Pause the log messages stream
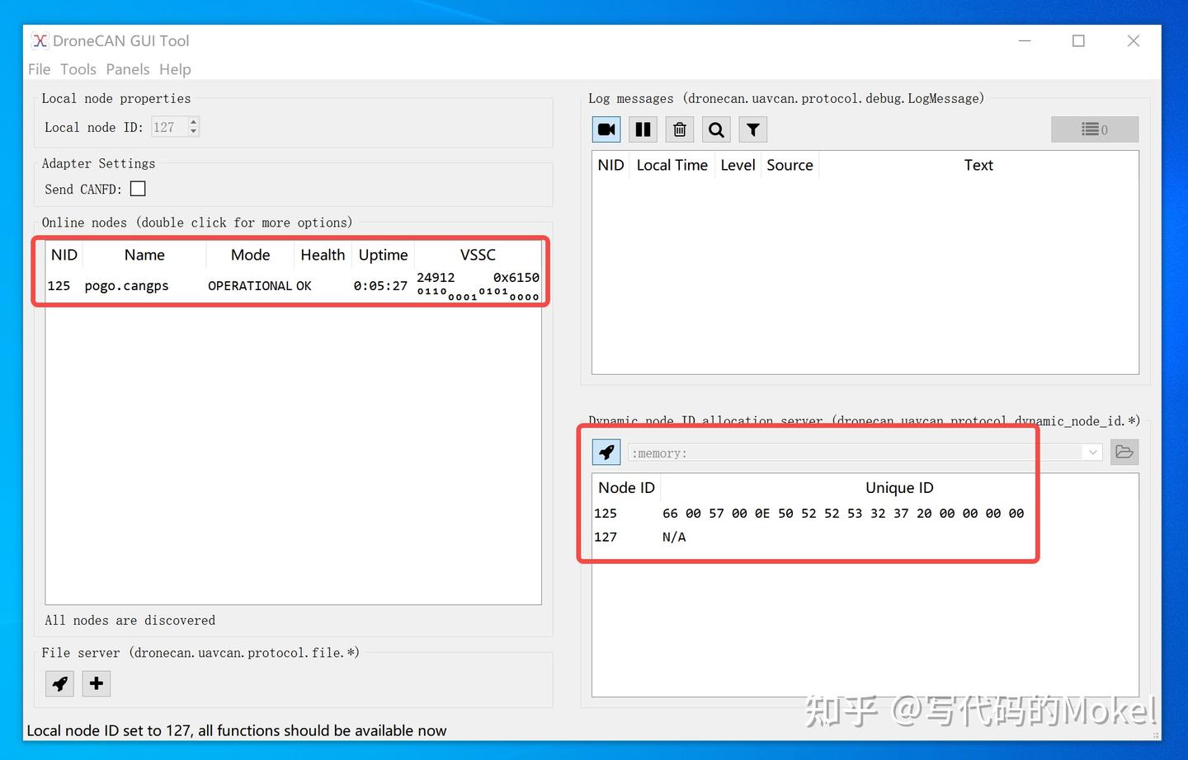The height and width of the screenshot is (760, 1188). click(x=643, y=129)
